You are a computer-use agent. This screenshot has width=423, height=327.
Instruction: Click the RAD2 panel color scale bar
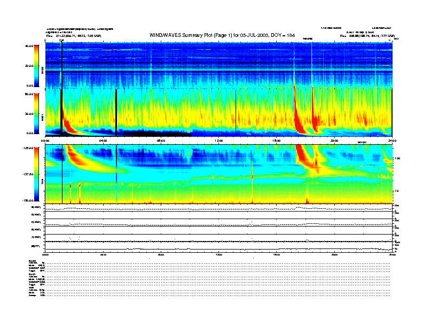pos(37,66)
